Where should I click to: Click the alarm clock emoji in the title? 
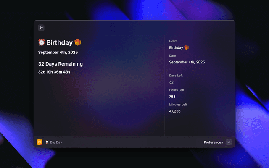[42, 42]
